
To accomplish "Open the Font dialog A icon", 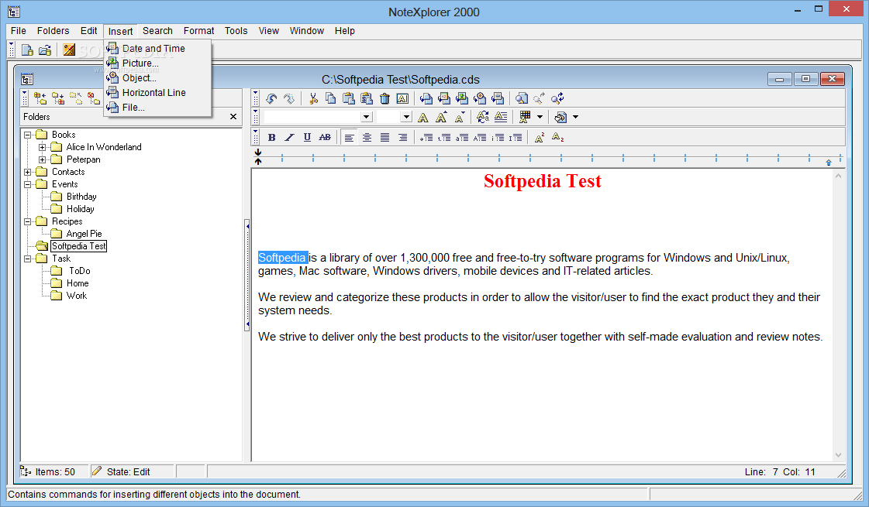I will coord(422,117).
